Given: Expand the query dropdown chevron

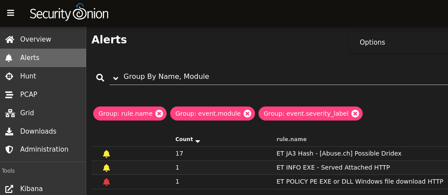Looking at the screenshot, I should pos(116,78).
